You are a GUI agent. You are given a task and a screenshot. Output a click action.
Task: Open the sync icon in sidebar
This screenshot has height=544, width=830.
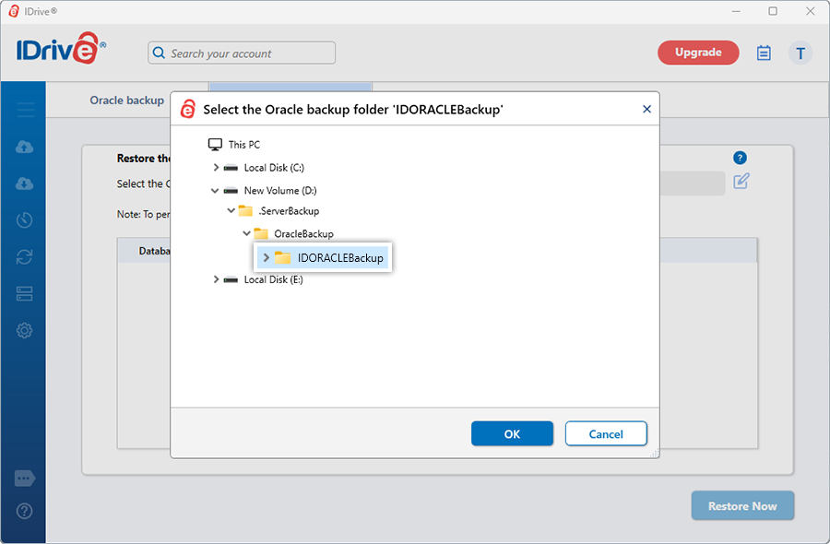pos(24,256)
